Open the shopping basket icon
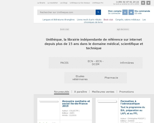Viewport: 154px width, 123px height. point(131,12)
